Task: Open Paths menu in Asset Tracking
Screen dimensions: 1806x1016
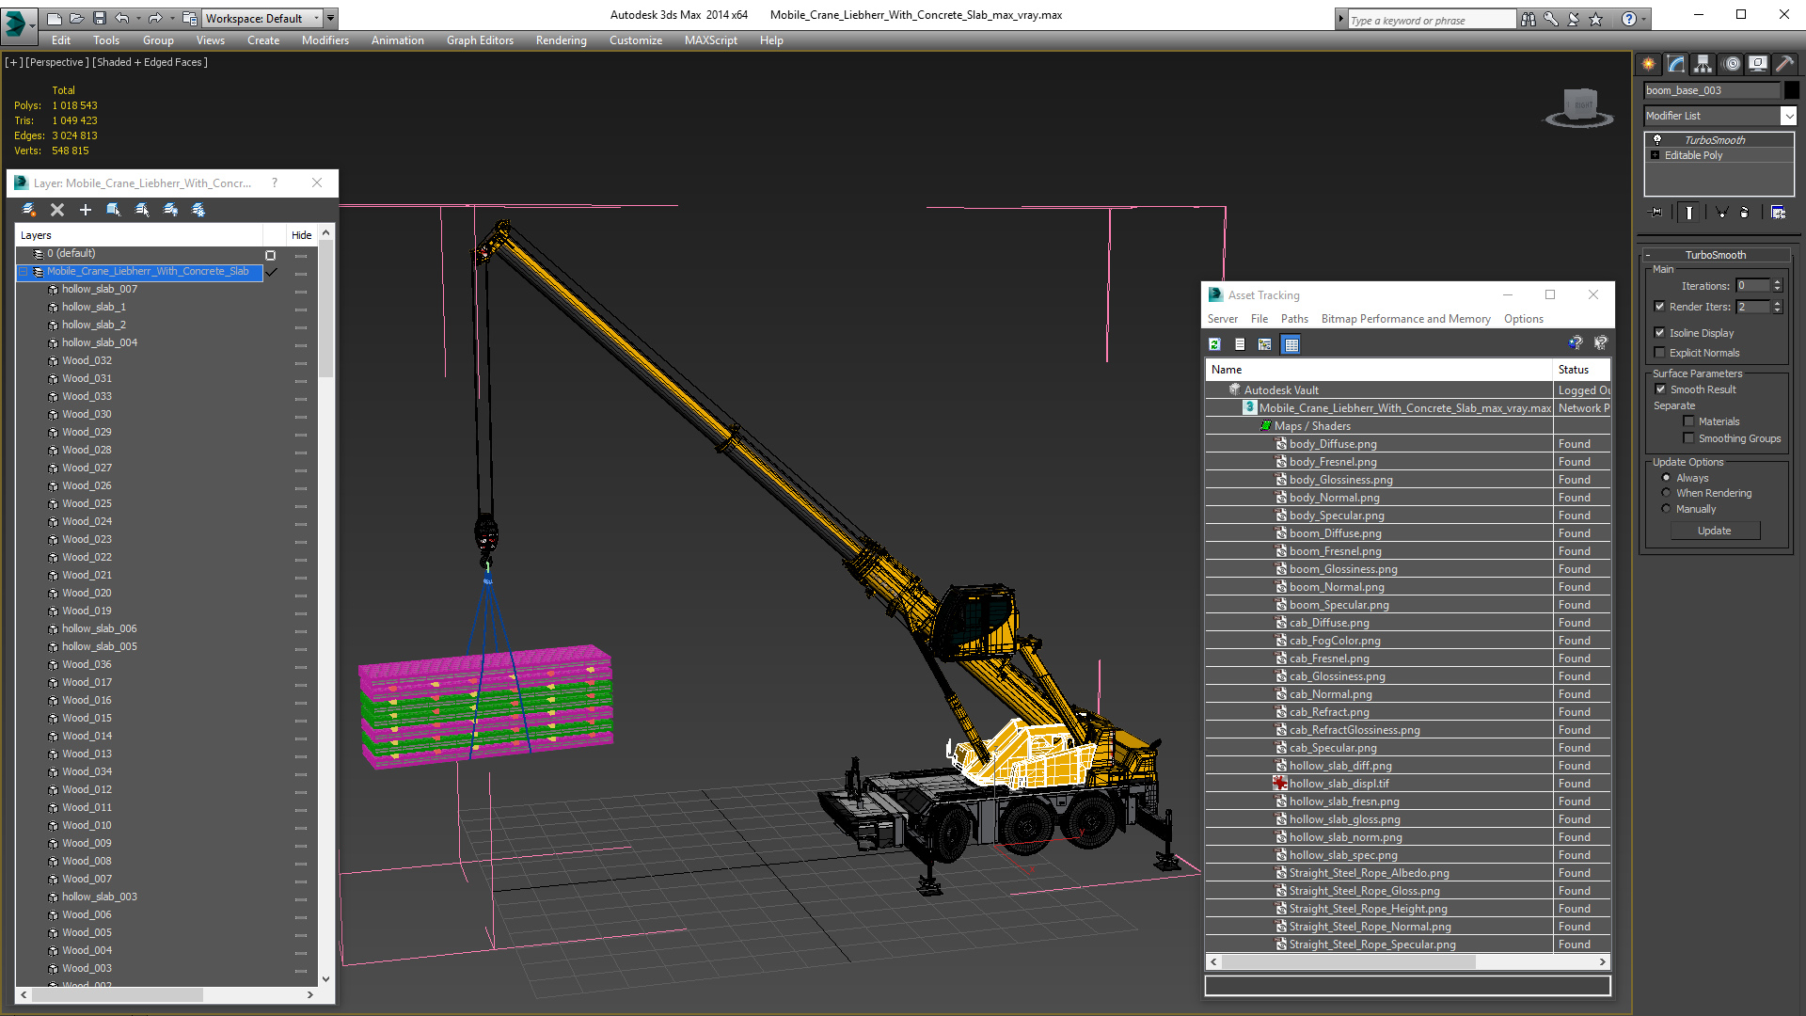Action: click(x=1294, y=319)
